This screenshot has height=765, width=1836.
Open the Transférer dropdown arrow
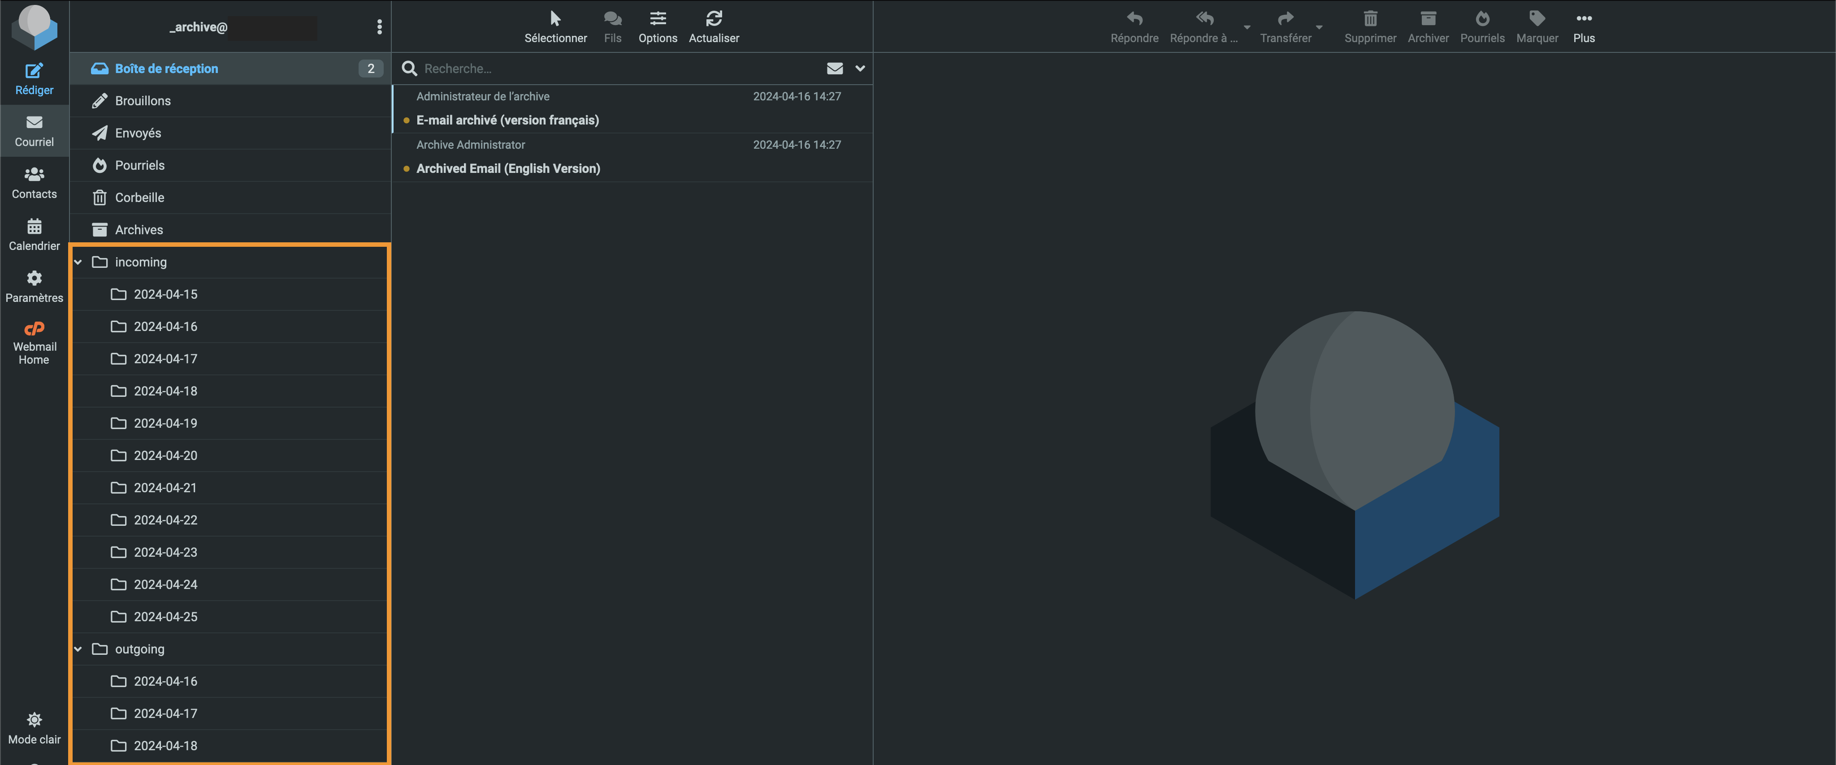click(x=1319, y=27)
